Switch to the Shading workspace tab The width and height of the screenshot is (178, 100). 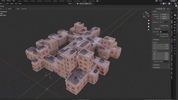coord(55,1)
